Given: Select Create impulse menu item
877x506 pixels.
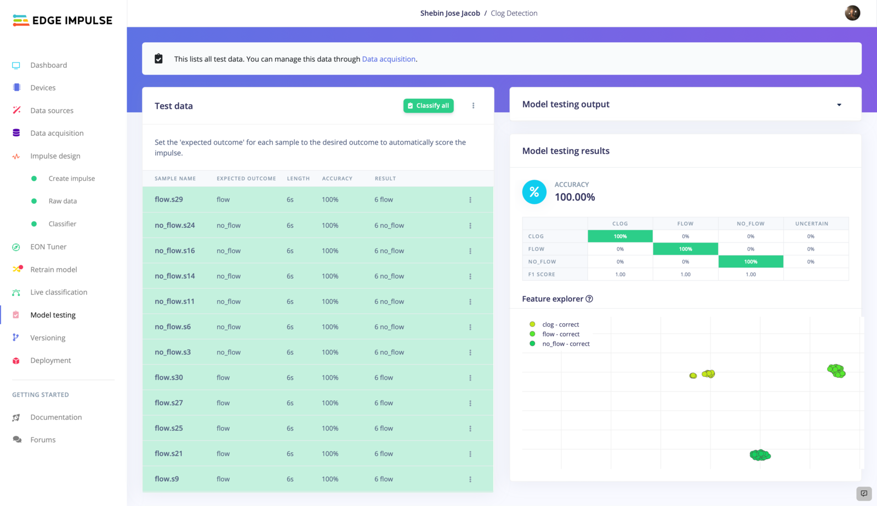Looking at the screenshot, I should pos(72,179).
